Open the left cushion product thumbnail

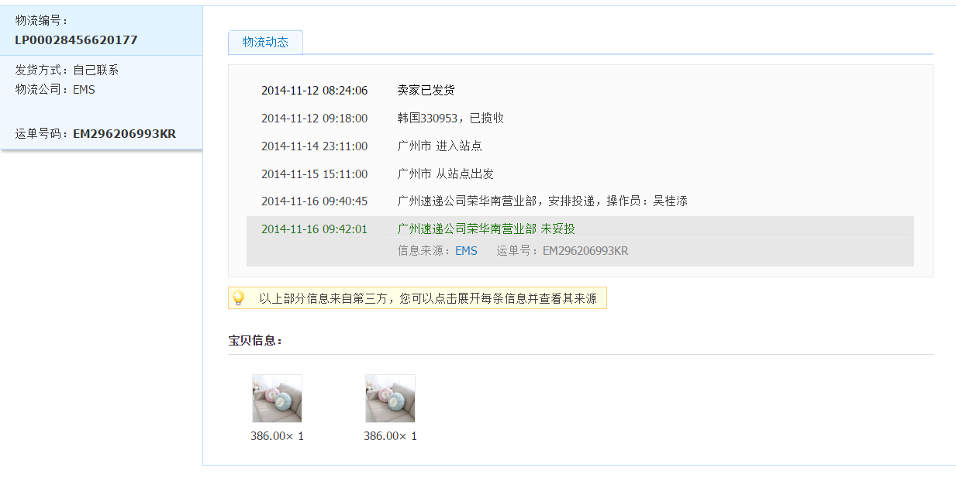tap(277, 398)
